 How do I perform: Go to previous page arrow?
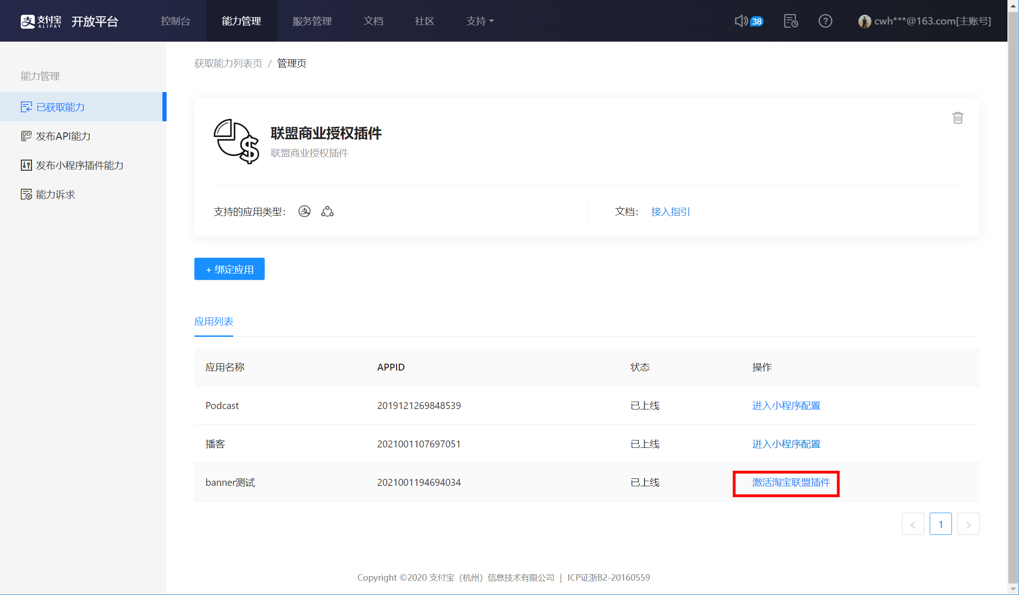coord(913,524)
